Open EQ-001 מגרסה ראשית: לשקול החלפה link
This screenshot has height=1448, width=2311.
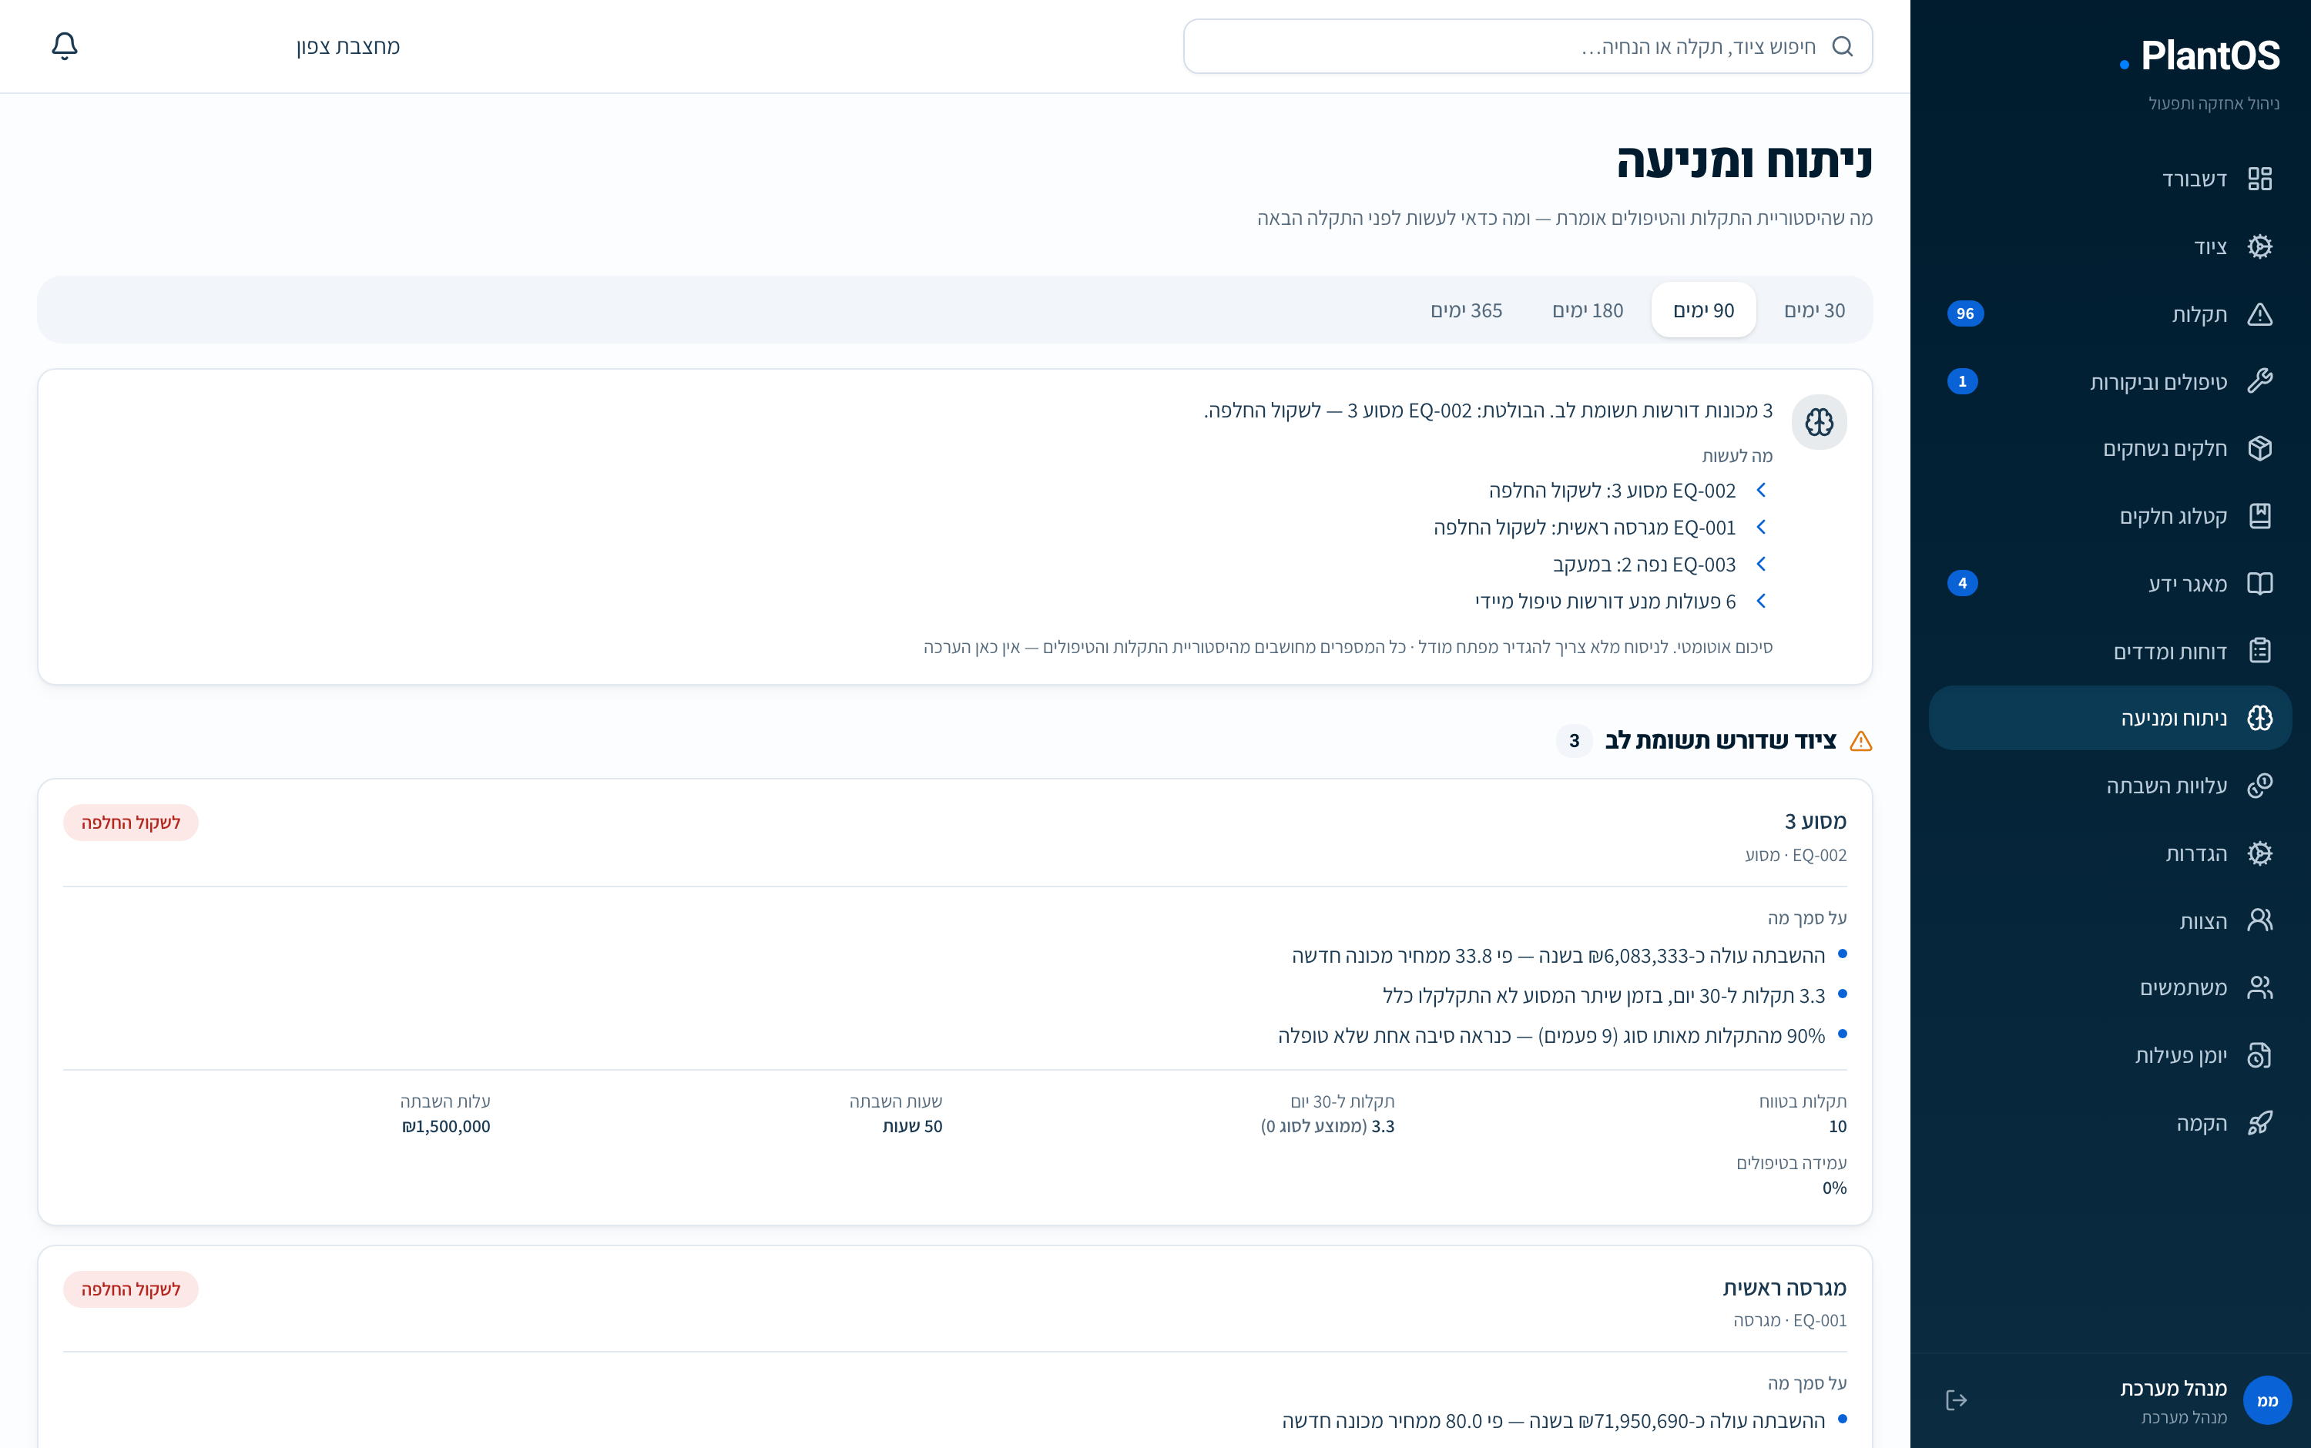[1584, 528]
